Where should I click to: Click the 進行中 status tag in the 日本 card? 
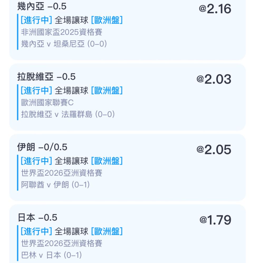point(36,231)
